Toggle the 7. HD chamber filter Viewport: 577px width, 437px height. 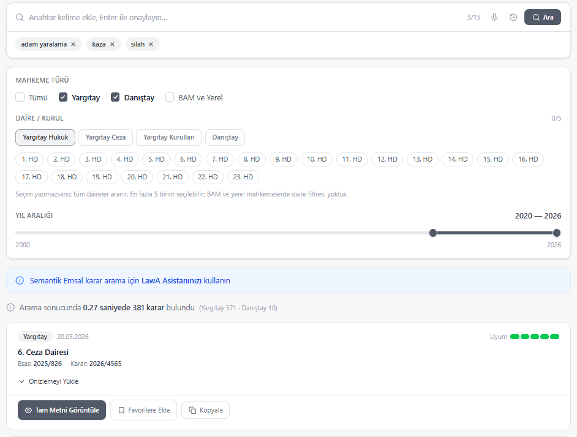point(220,159)
